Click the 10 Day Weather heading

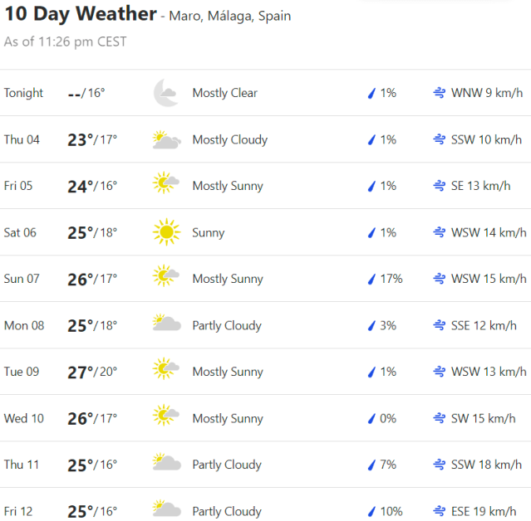click(80, 14)
